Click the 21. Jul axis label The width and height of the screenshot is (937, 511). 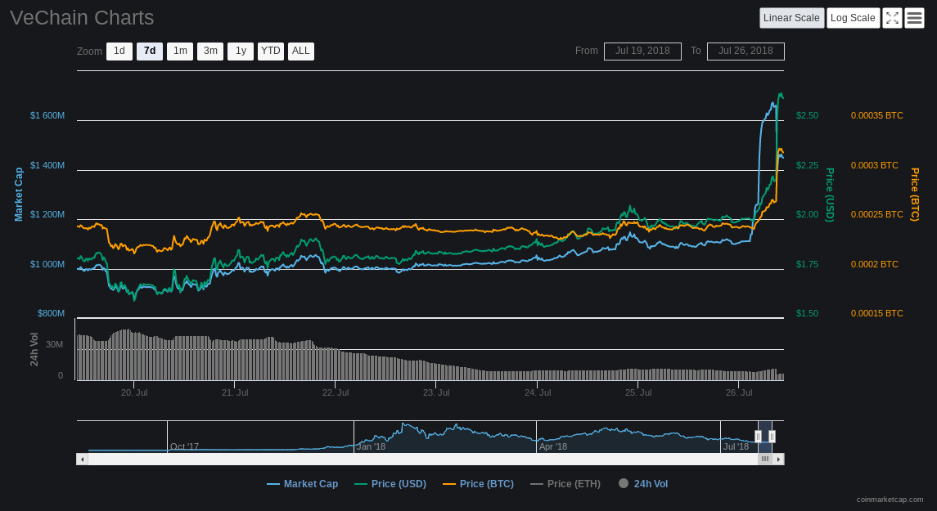point(235,392)
